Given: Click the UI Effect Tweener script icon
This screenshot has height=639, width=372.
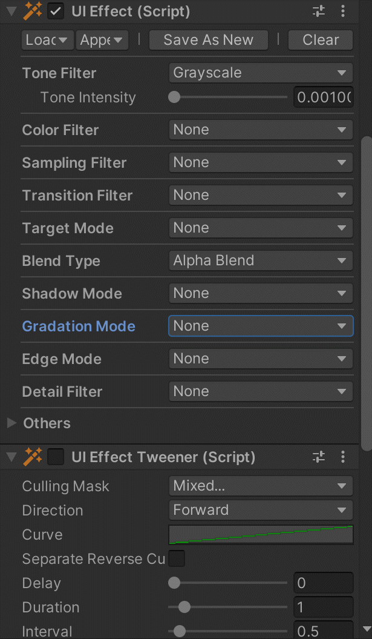Looking at the screenshot, I should 33,457.
